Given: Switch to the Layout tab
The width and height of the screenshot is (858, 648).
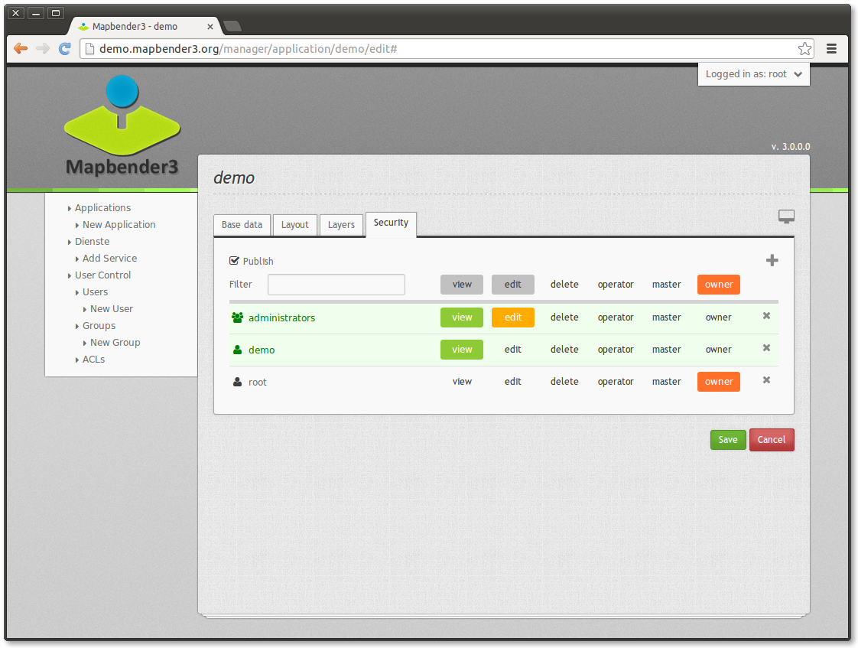Looking at the screenshot, I should tap(295, 225).
